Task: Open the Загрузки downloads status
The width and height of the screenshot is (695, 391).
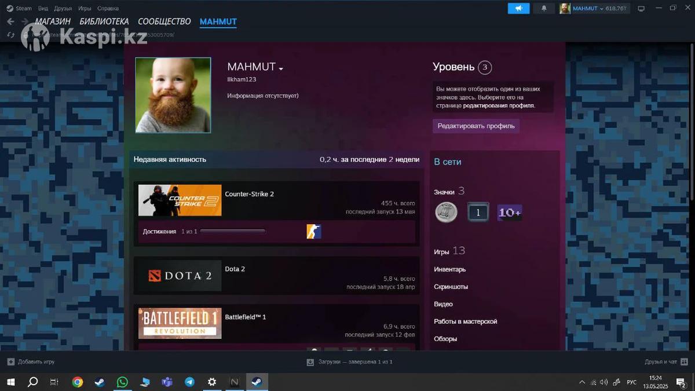Action: 349,362
